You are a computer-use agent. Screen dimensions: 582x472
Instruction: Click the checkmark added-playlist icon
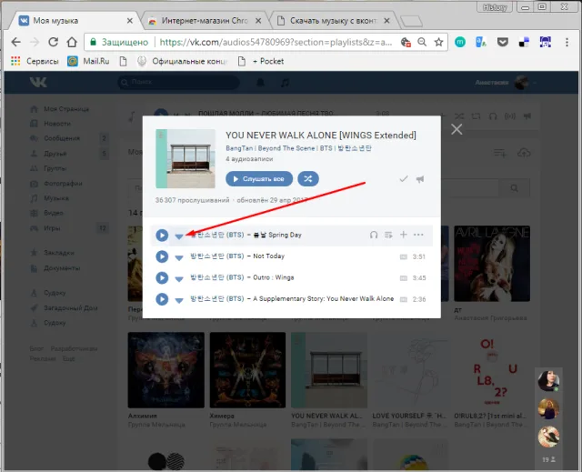(x=404, y=179)
